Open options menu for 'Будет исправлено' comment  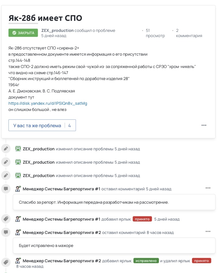point(208,232)
